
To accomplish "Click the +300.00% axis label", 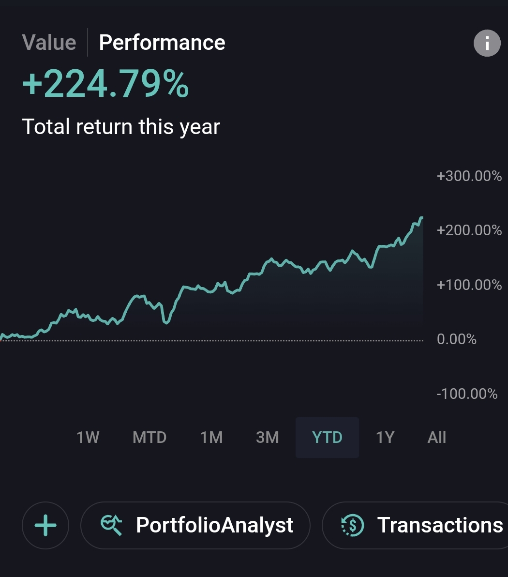I will pos(469,176).
